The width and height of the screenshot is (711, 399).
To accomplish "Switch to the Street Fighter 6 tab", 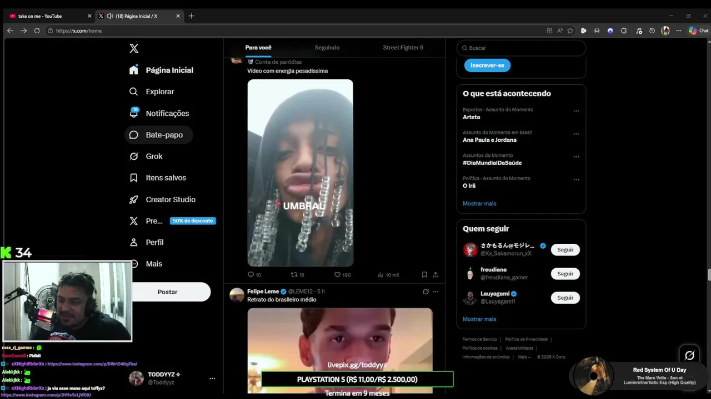I will (x=403, y=48).
